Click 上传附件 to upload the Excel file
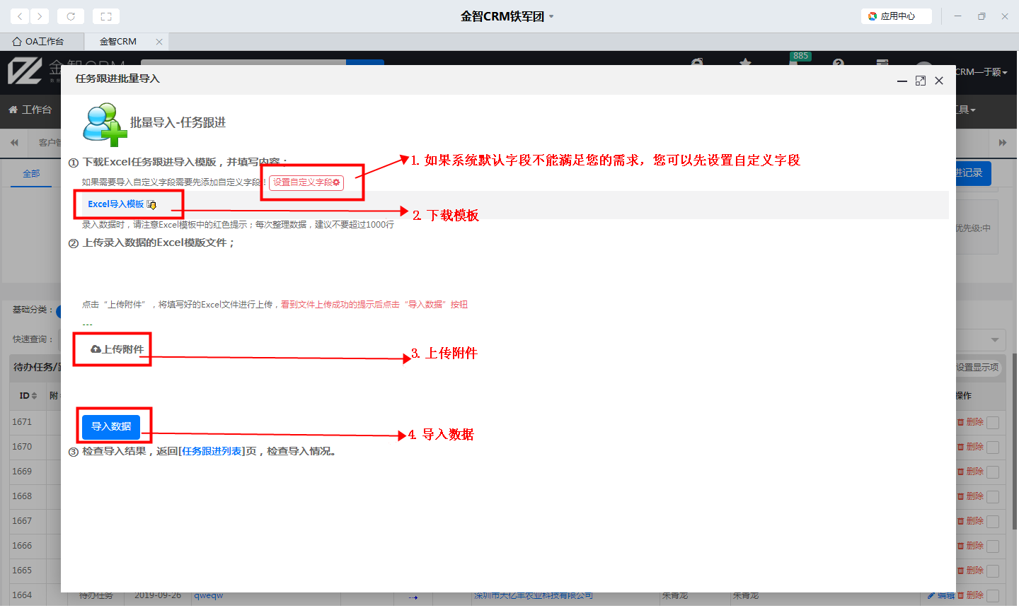This screenshot has width=1019, height=608. [x=117, y=349]
